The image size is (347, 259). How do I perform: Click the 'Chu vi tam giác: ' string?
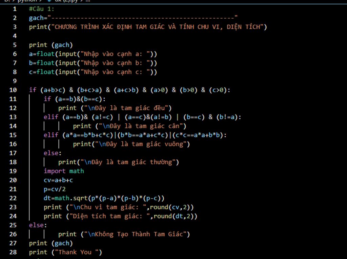point(108,207)
